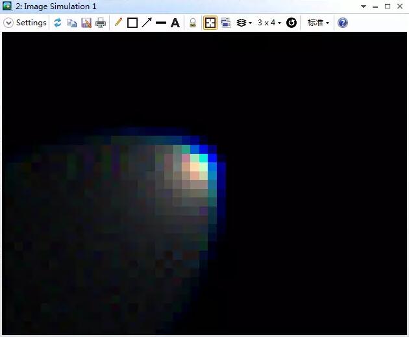
Task: Select the pencil annotation tool
Action: (x=118, y=23)
